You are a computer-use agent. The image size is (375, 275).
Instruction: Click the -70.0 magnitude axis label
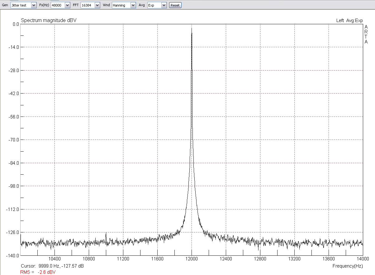point(13,140)
